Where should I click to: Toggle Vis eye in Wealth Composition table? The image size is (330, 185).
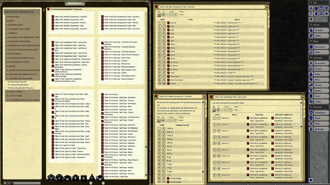point(163,120)
